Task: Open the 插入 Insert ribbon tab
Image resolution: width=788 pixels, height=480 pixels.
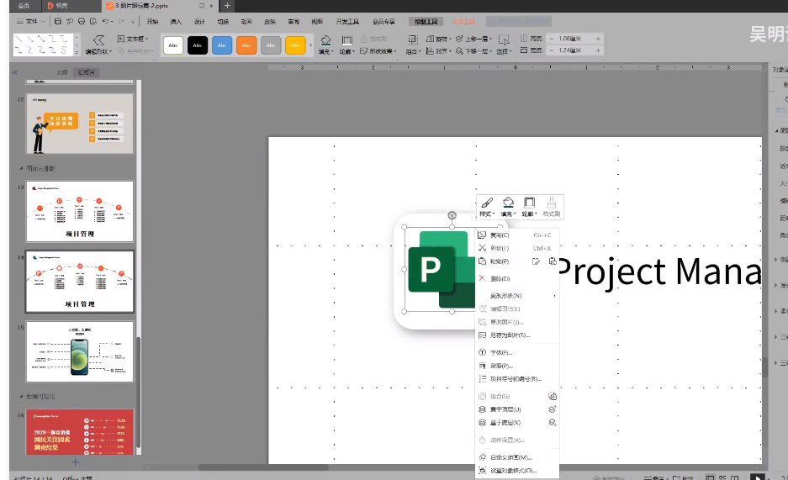Action: click(x=176, y=22)
